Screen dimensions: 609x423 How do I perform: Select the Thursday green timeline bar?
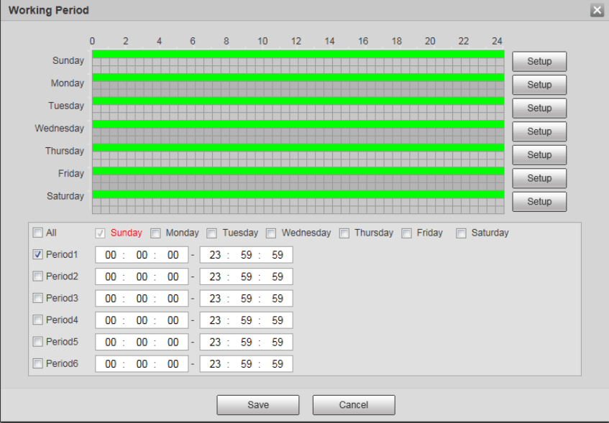[298, 147]
